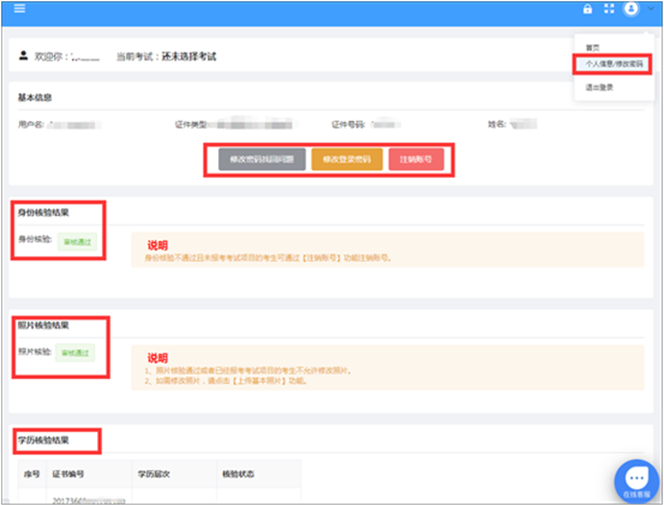Click the 照片核验结果 heading

[43, 325]
